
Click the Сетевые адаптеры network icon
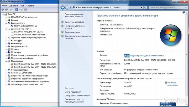pos(9,70)
